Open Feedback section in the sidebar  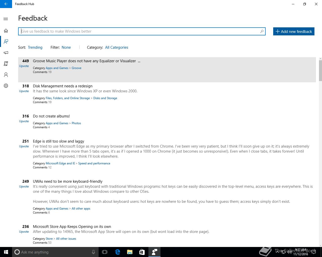coord(6,41)
